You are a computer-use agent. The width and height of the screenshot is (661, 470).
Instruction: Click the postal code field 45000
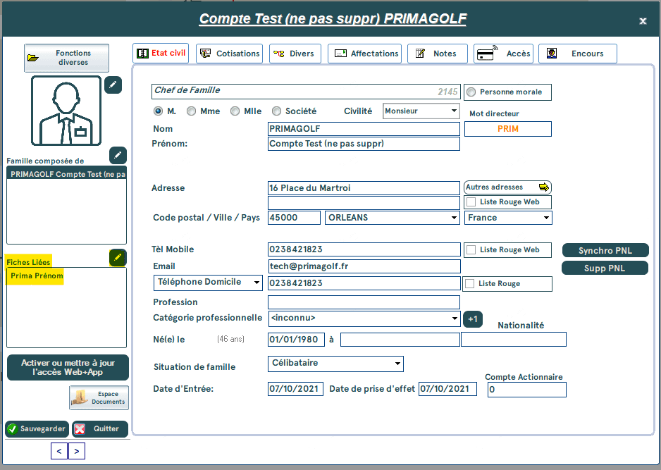(294, 218)
